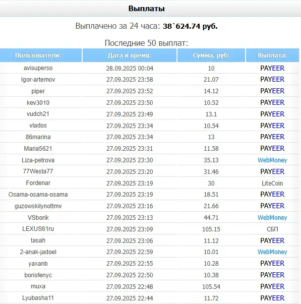Click the amount '18.51'

point(211,195)
